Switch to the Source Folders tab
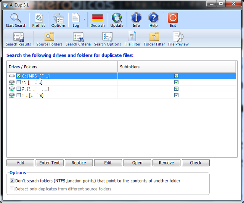Viewport: 244px width, 203px height. (x=49, y=39)
